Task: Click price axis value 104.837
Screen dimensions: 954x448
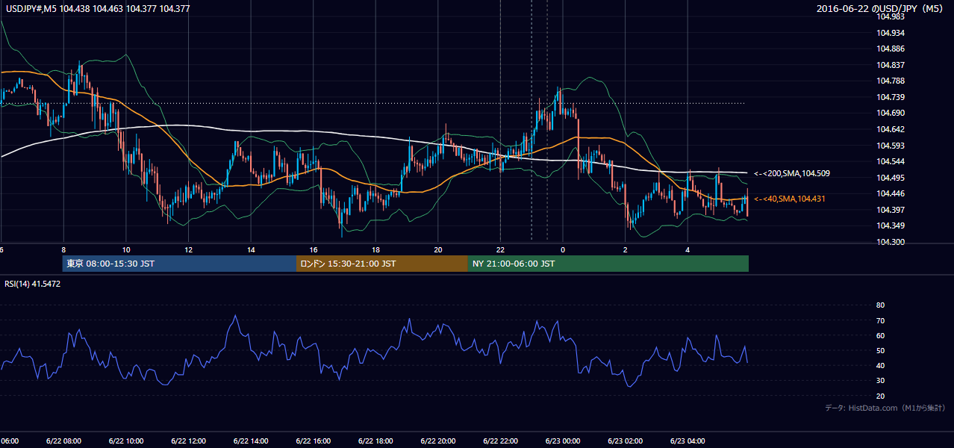Action: pos(891,65)
